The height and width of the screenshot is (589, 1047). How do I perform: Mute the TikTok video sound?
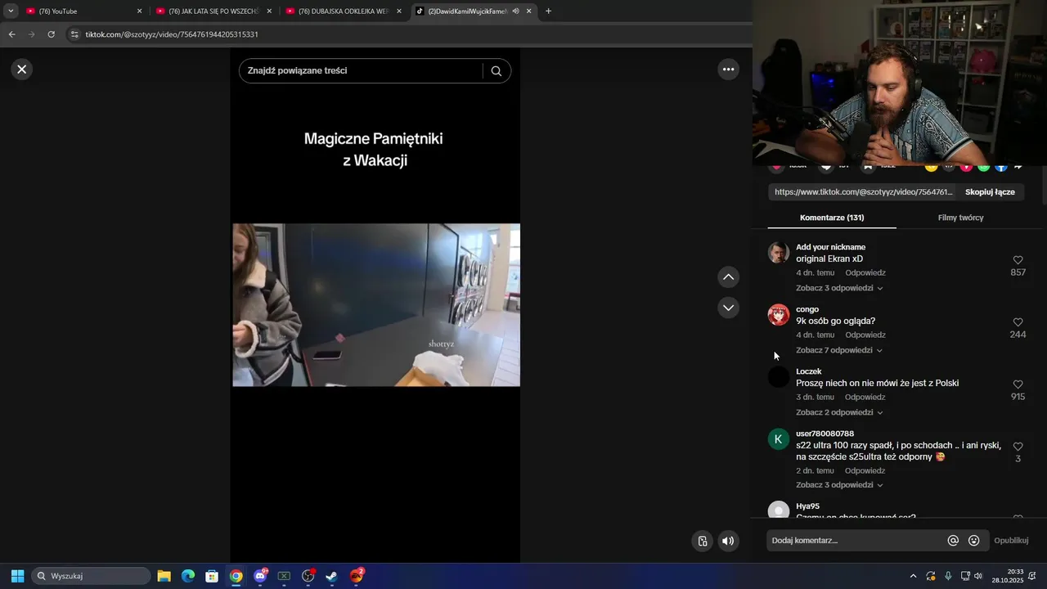[728, 541]
